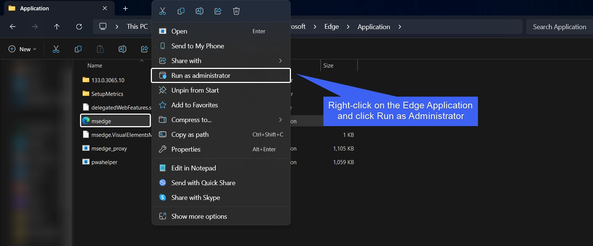Sort by the Name column header
The width and height of the screenshot is (593, 246).
coord(95,66)
